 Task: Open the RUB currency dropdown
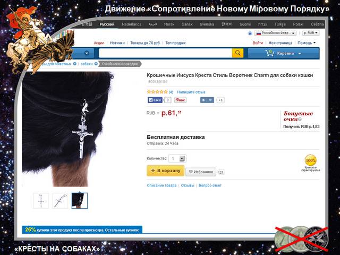coord(310,33)
